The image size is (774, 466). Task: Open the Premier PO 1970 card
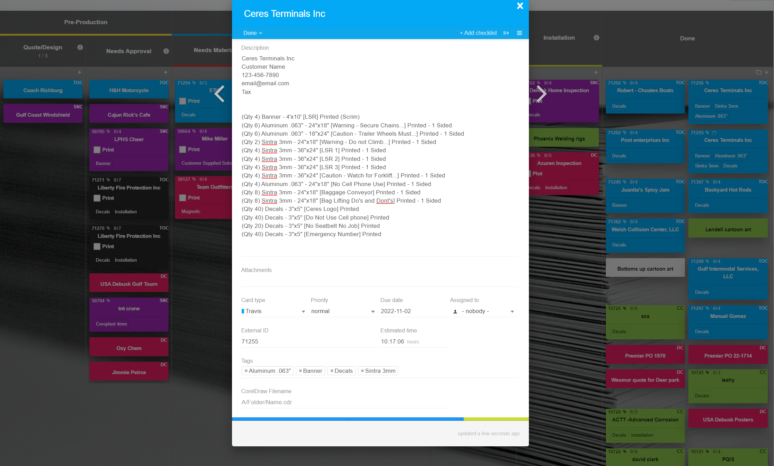(x=645, y=355)
